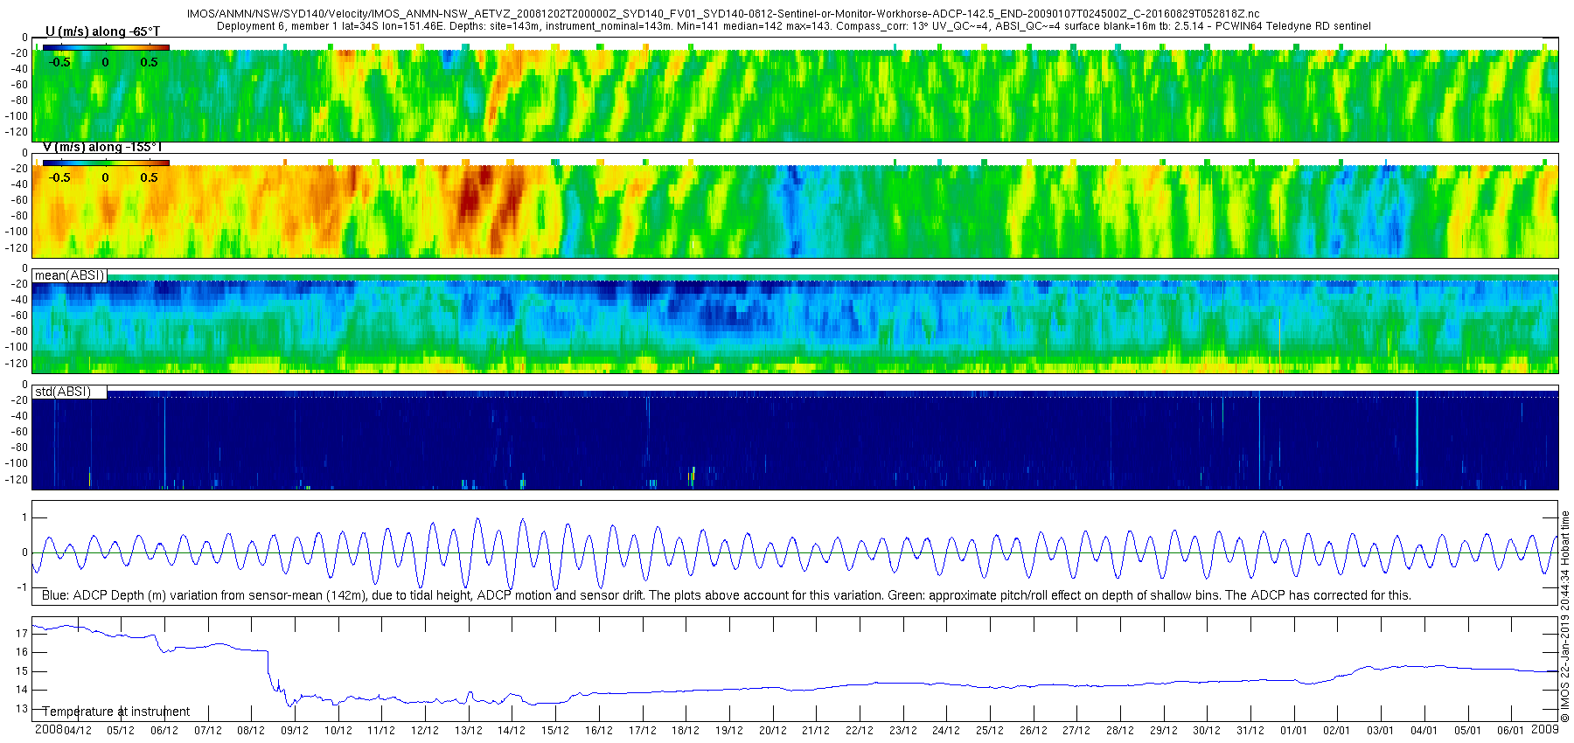The width and height of the screenshot is (1574, 743).
Task: Click the '-40' depth tick of std(ABSI) panel
Action: click(x=19, y=416)
